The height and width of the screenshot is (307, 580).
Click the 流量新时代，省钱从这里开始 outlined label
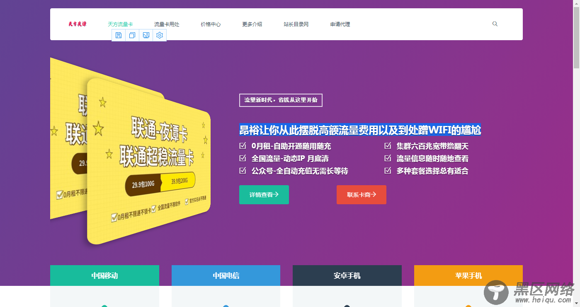(281, 100)
